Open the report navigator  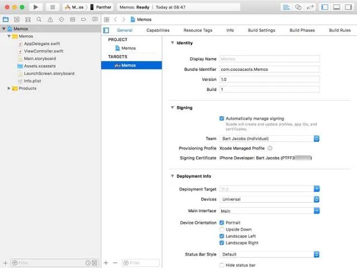tap(95, 20)
